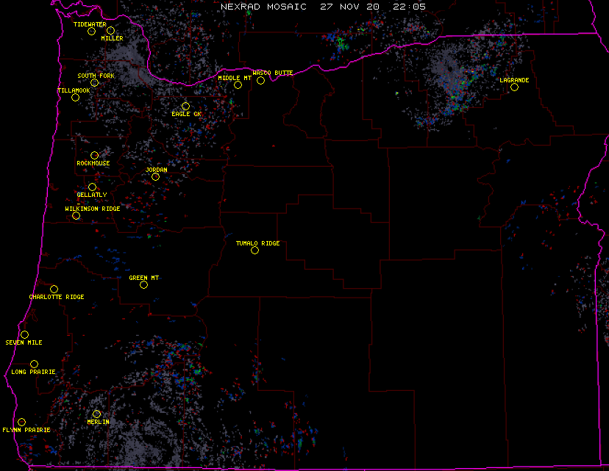Select the Tillamook station marker

(75, 97)
